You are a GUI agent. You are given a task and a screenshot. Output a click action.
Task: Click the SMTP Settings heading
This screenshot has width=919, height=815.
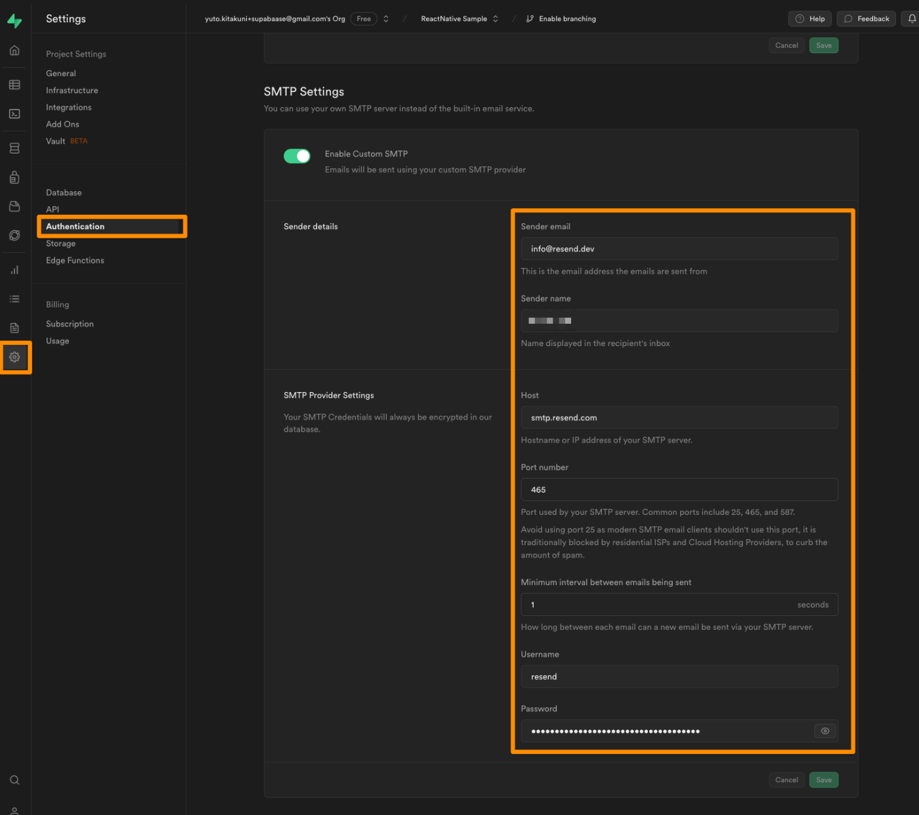pyautogui.click(x=304, y=92)
